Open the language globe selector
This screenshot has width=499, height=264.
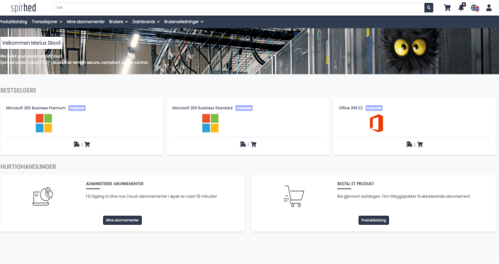475,8
